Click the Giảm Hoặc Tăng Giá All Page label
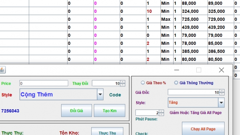The height and width of the screenshot is (135, 240). point(196,113)
